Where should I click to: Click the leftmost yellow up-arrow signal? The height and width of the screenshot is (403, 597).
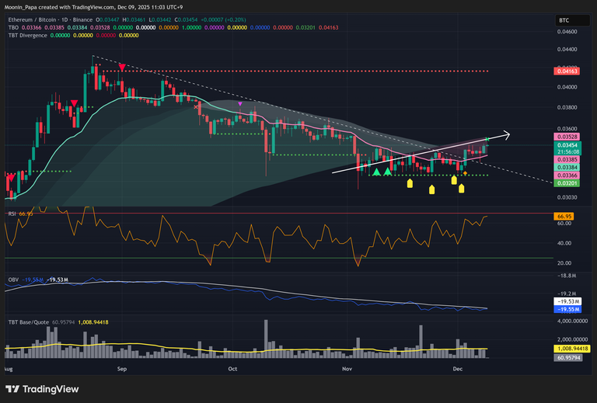point(410,184)
